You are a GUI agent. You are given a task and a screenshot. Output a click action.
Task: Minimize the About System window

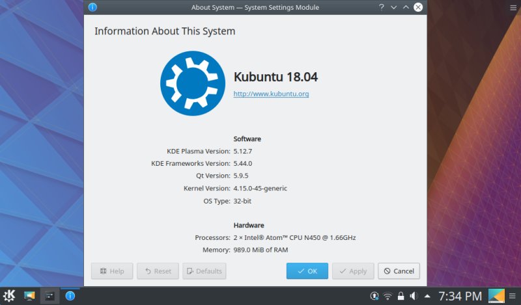pos(394,7)
